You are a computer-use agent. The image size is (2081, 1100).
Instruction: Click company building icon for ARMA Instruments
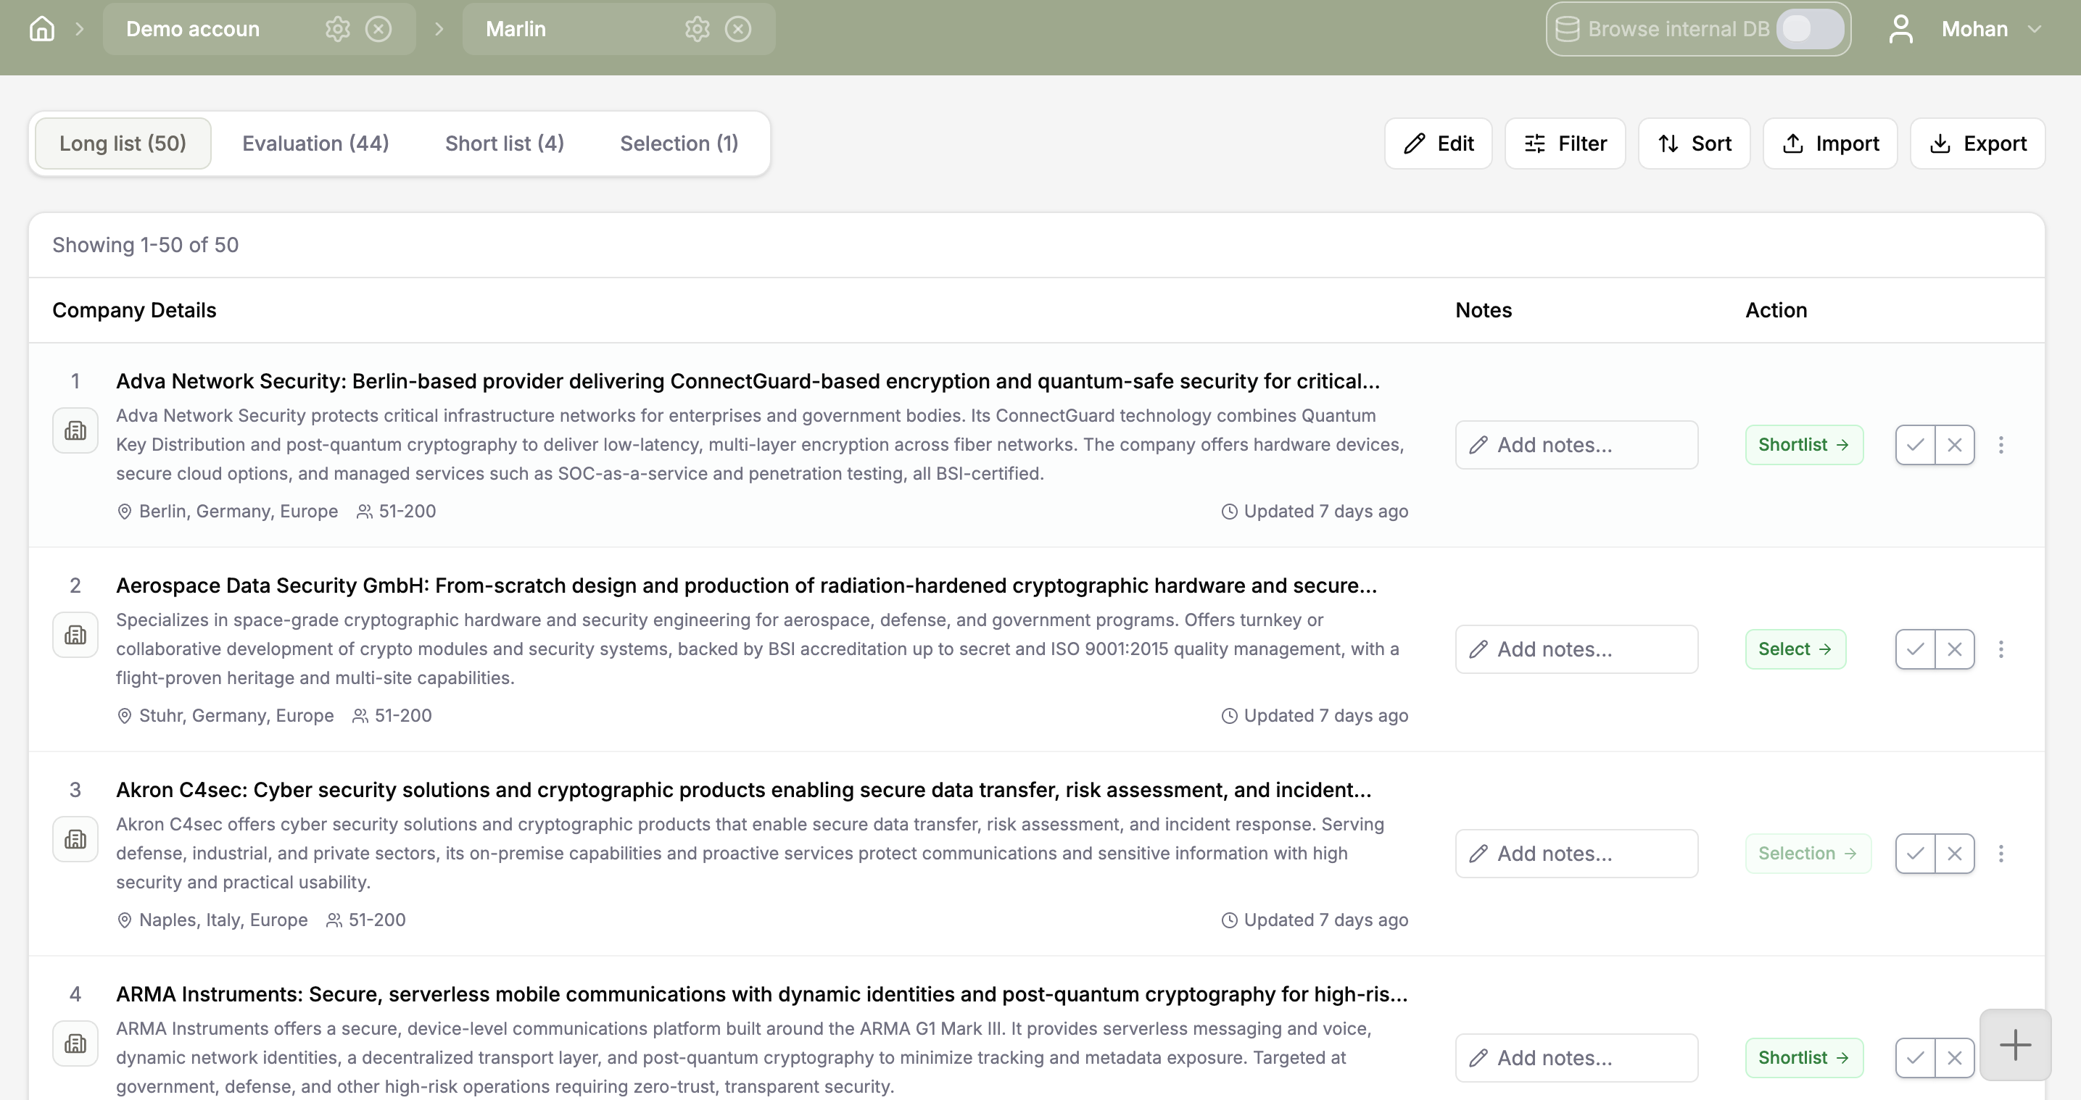75,1043
